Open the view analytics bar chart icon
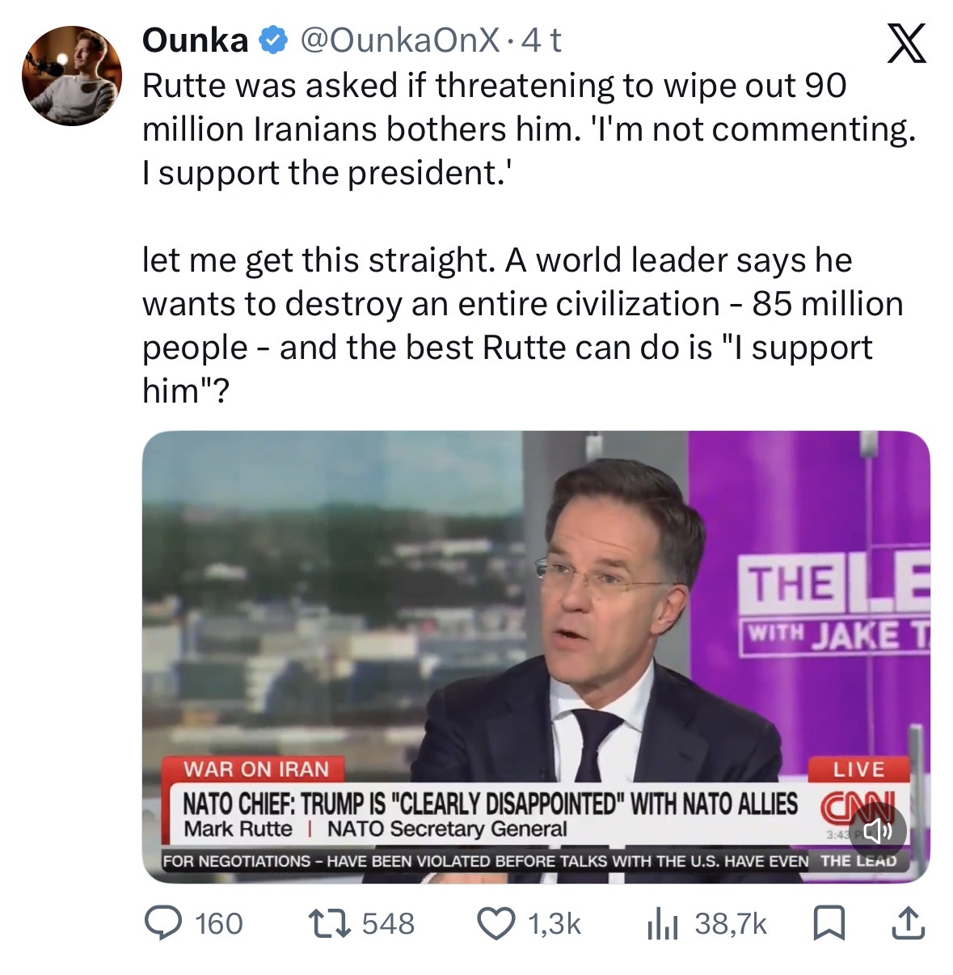Screen dimensions: 953x975 (x=661, y=923)
